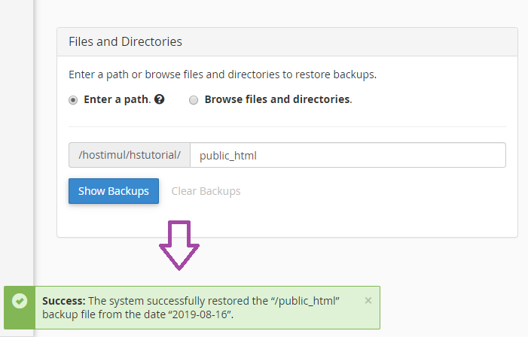528x337 pixels.
Task: Select "Browse files and directories" radio button
Action: click(194, 99)
